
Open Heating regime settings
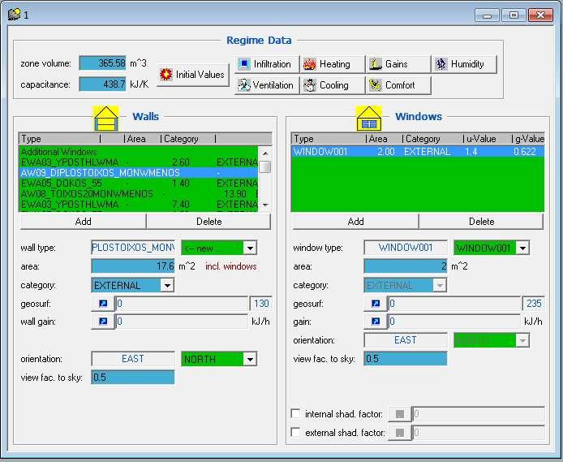pos(332,64)
